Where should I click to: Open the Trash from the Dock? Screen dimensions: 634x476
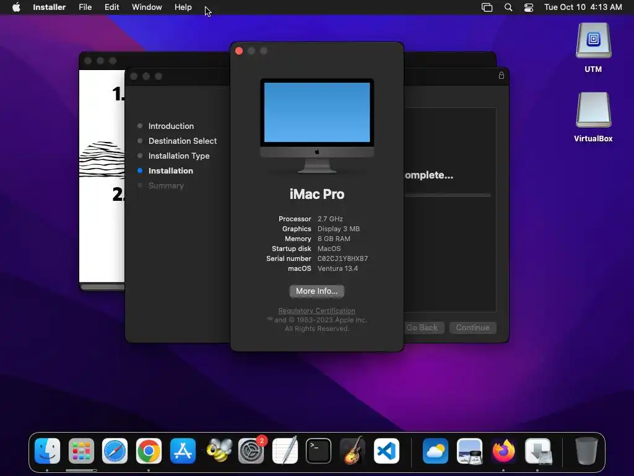coord(586,451)
